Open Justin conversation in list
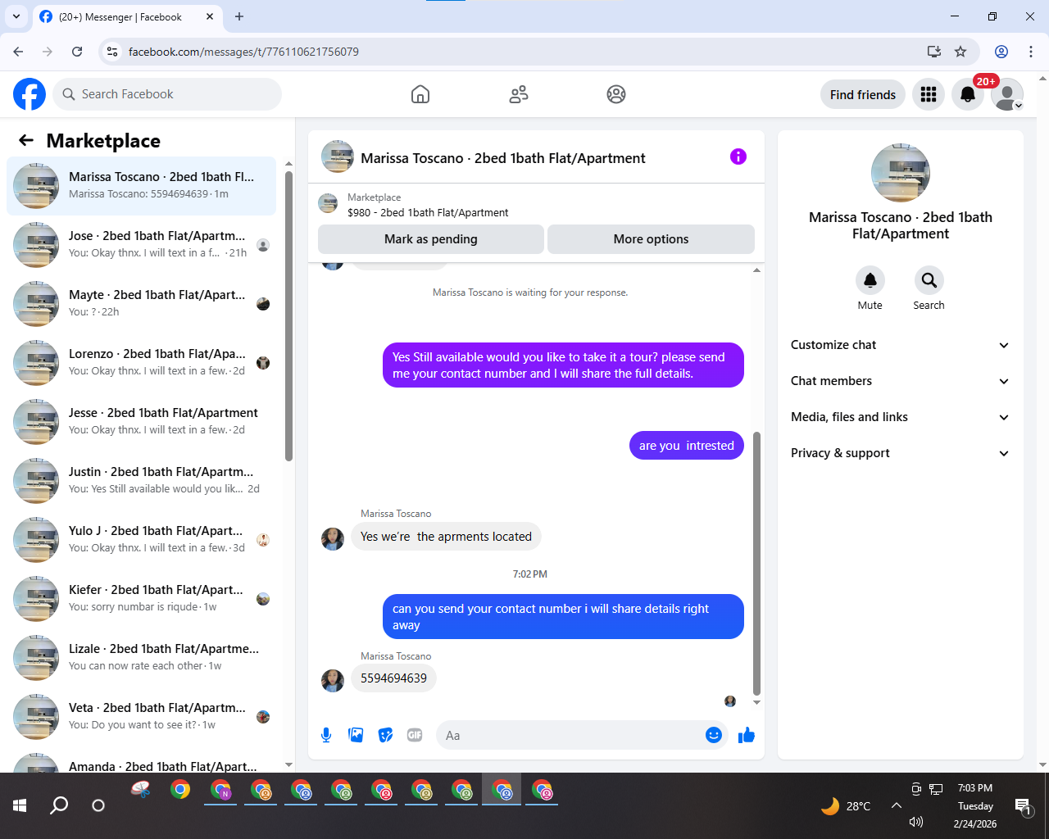1049x839 pixels. click(x=141, y=481)
